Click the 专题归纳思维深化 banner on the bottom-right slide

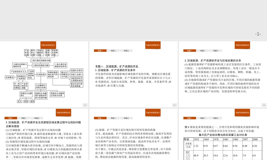click(x=242, y=113)
